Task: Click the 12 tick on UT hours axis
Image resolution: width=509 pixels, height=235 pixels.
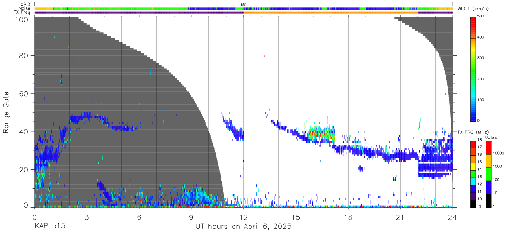Action: (x=244, y=217)
